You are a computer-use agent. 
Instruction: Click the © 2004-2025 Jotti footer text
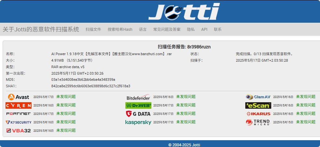(x=184, y=145)
